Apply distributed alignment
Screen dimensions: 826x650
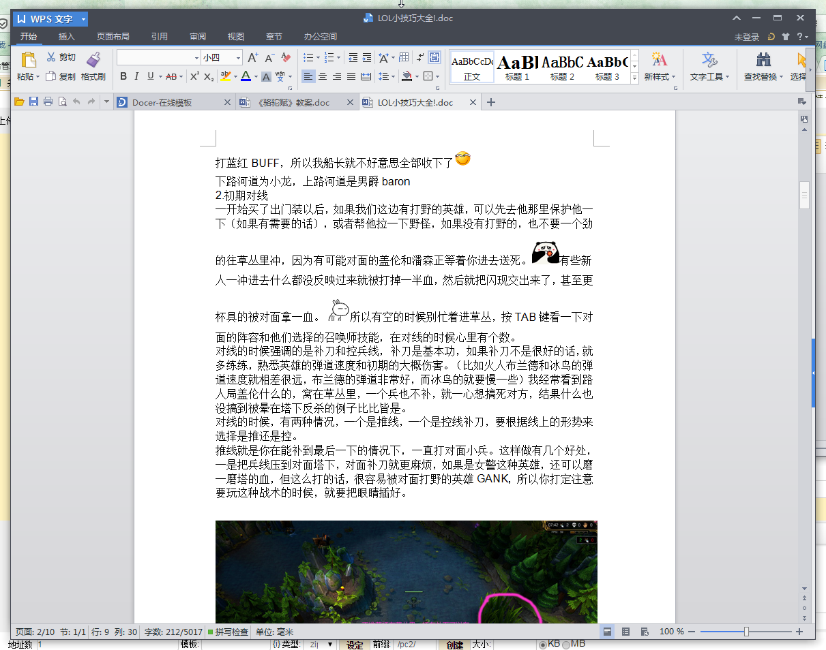pos(366,76)
